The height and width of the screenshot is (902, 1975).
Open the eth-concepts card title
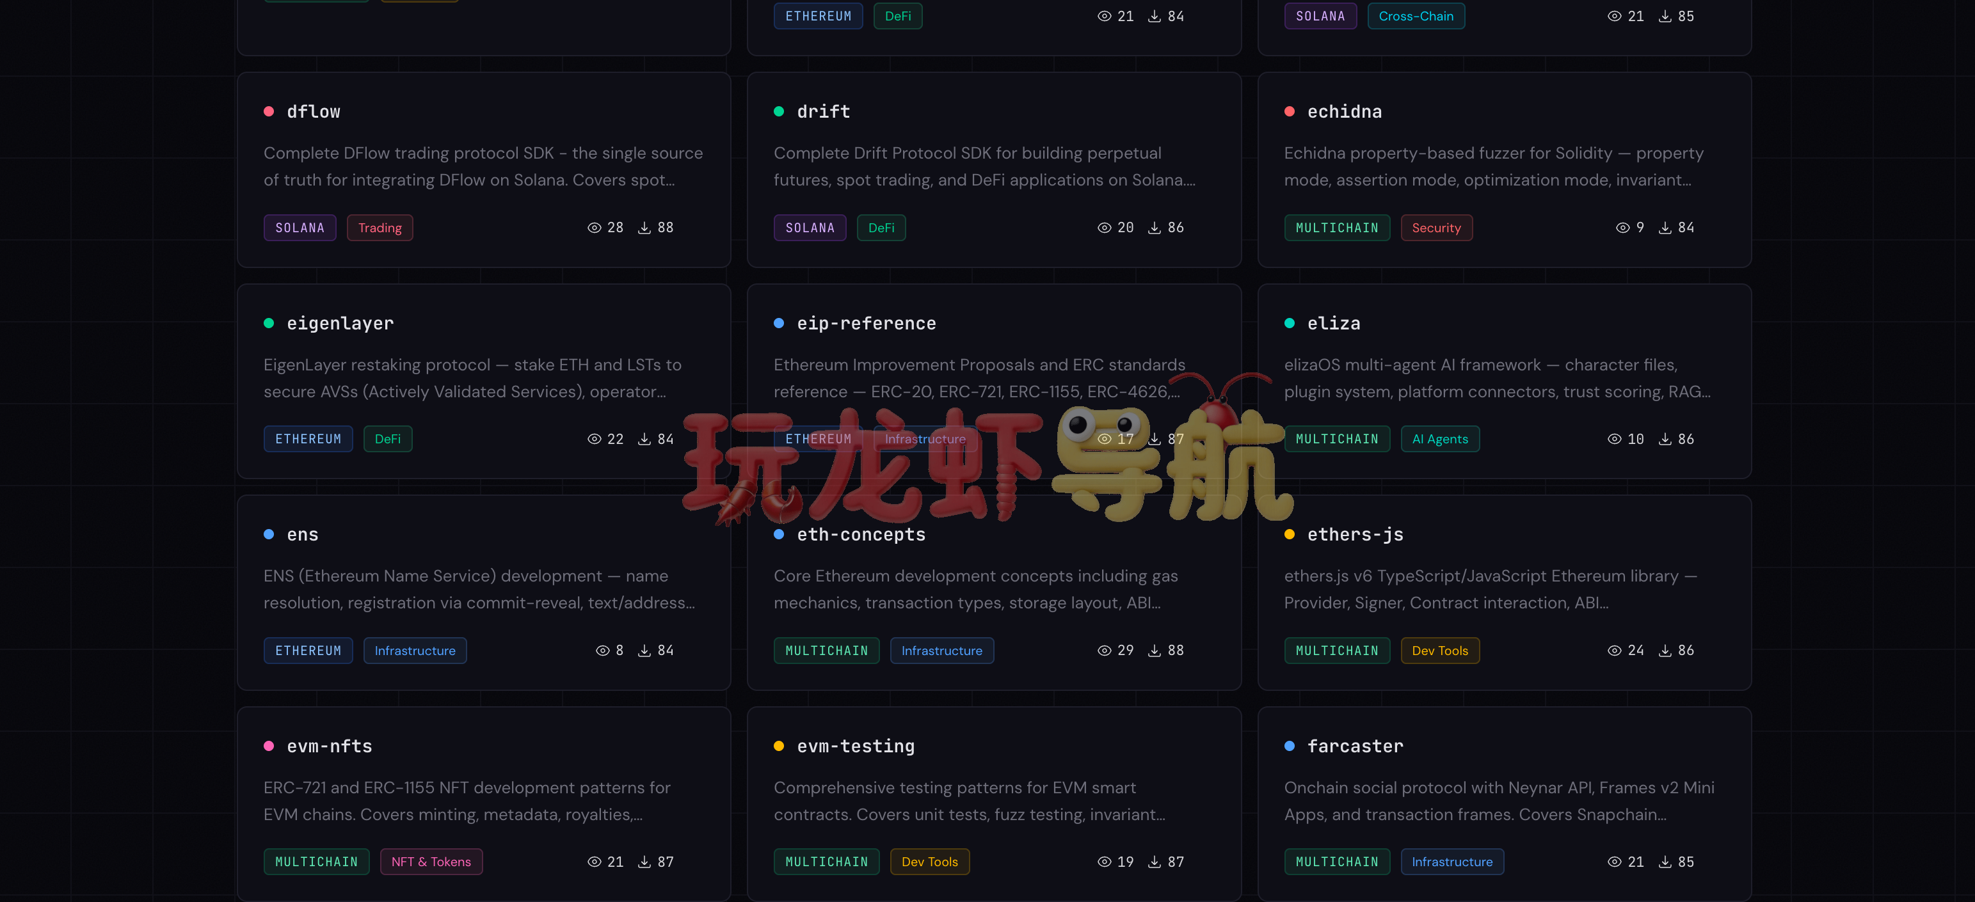pos(861,535)
